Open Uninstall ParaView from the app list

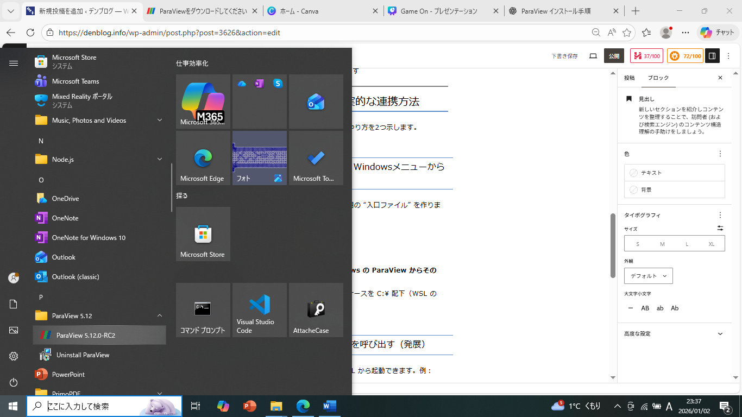pyautogui.click(x=83, y=355)
